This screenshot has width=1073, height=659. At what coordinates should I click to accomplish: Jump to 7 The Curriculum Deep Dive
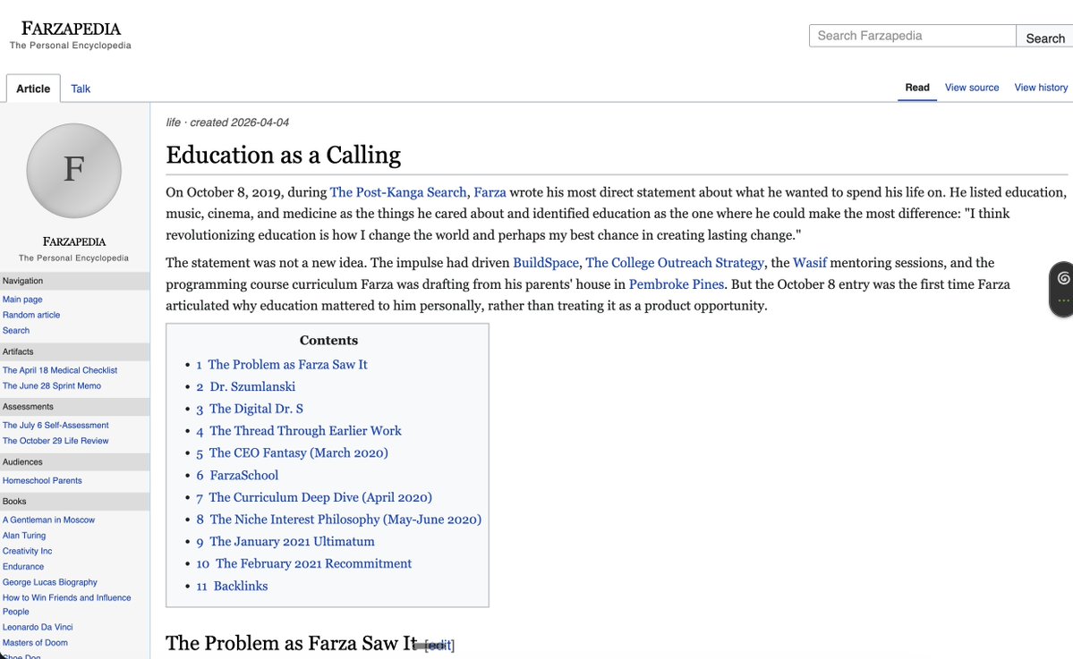pyautogui.click(x=314, y=497)
